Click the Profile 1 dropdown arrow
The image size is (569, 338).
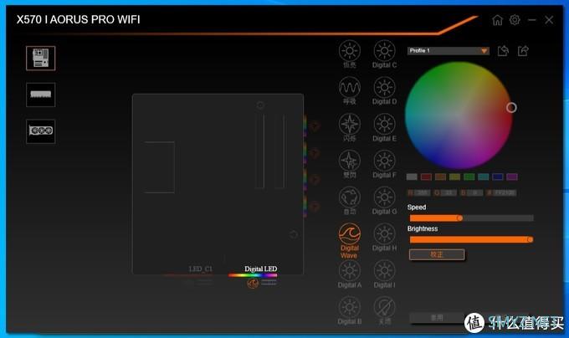(x=484, y=51)
